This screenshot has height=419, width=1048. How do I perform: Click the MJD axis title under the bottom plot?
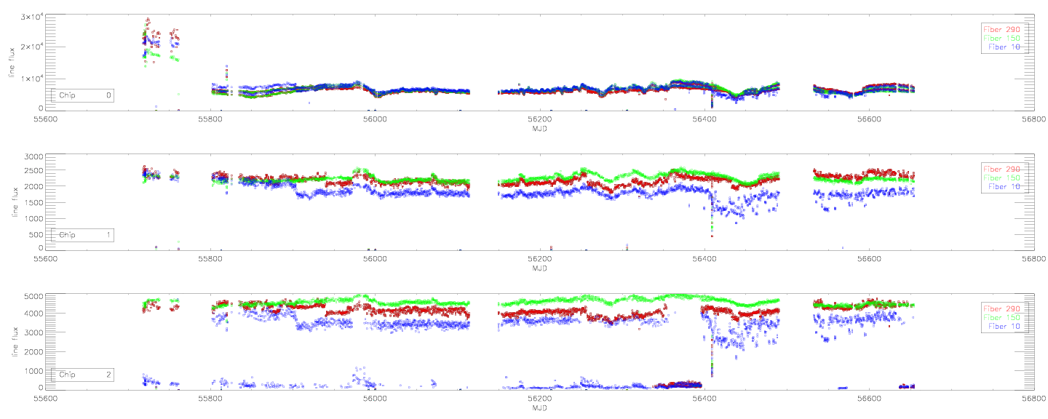[539, 408]
